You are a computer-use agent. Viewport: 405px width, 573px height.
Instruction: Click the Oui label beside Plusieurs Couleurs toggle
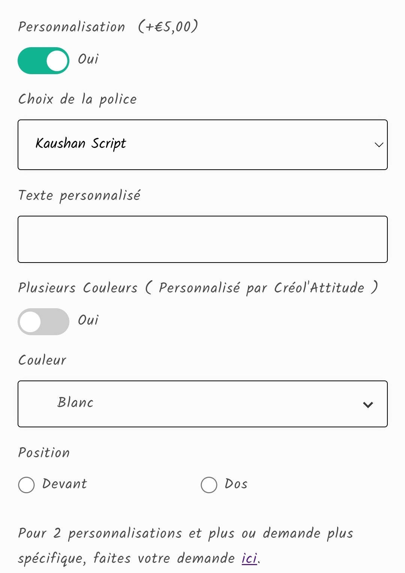[x=88, y=320]
